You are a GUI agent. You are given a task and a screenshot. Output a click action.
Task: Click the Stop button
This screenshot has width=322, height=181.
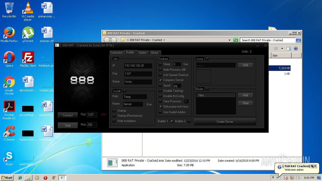68,125
